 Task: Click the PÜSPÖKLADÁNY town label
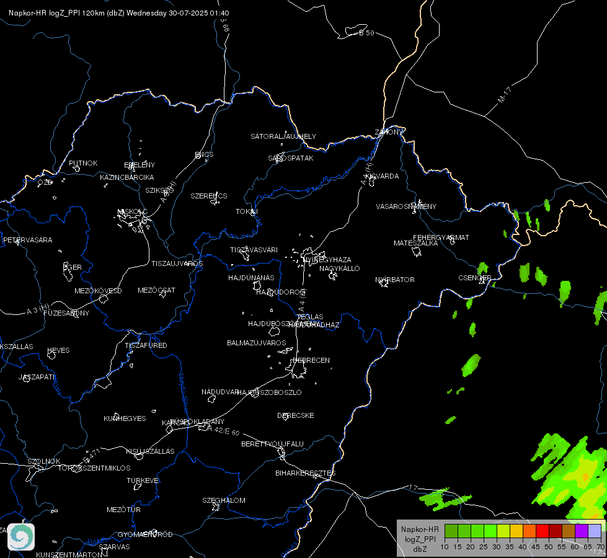197,422
